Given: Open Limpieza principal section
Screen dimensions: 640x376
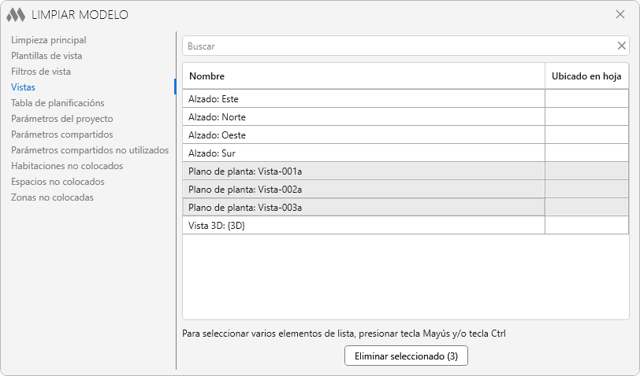Looking at the screenshot, I should pyautogui.click(x=49, y=40).
